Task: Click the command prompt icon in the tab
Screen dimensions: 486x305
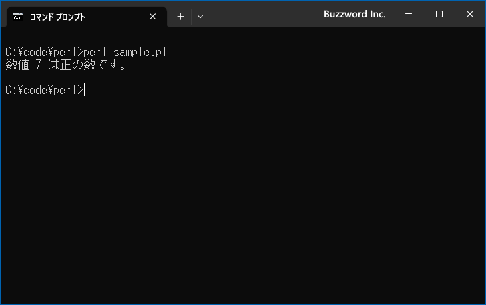Action: click(x=18, y=17)
